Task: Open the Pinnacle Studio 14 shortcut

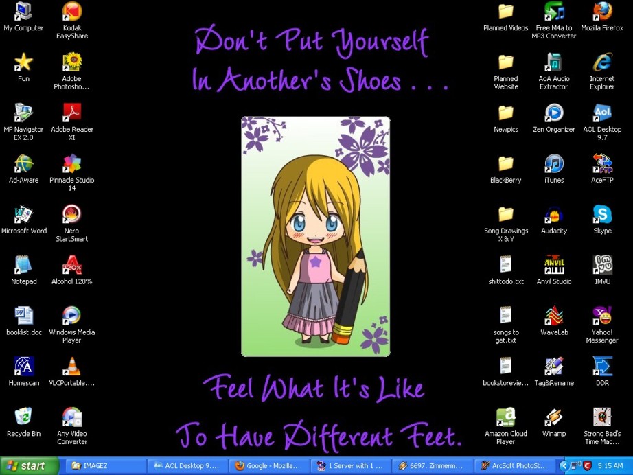Action: click(x=71, y=164)
